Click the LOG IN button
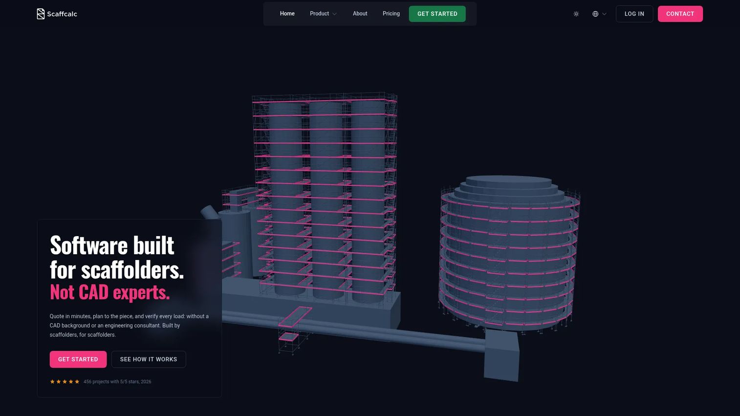This screenshot has height=416, width=740. 634,14
